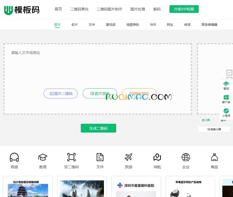Switch to the 网址 tab
Viewport: 233px width, 197px height.
(x=170, y=25)
